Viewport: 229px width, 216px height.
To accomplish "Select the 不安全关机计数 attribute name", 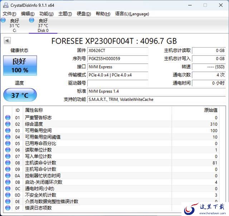I will coord(40,195).
